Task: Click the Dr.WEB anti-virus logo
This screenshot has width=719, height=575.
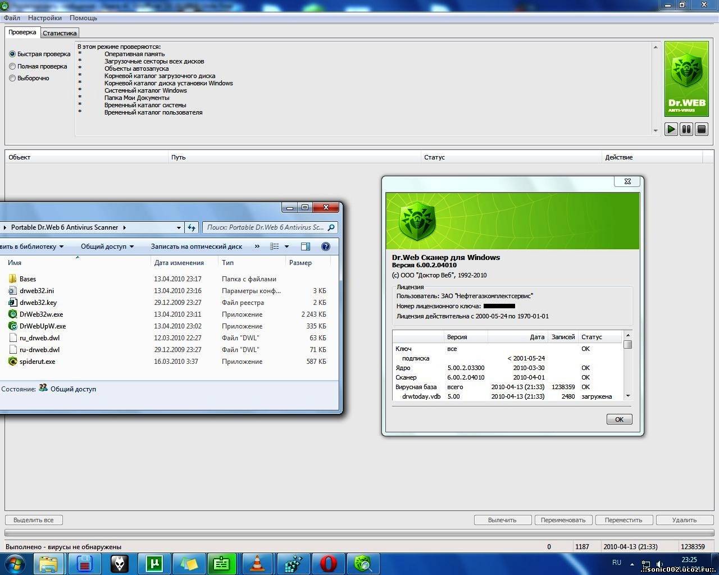Action: (686, 79)
